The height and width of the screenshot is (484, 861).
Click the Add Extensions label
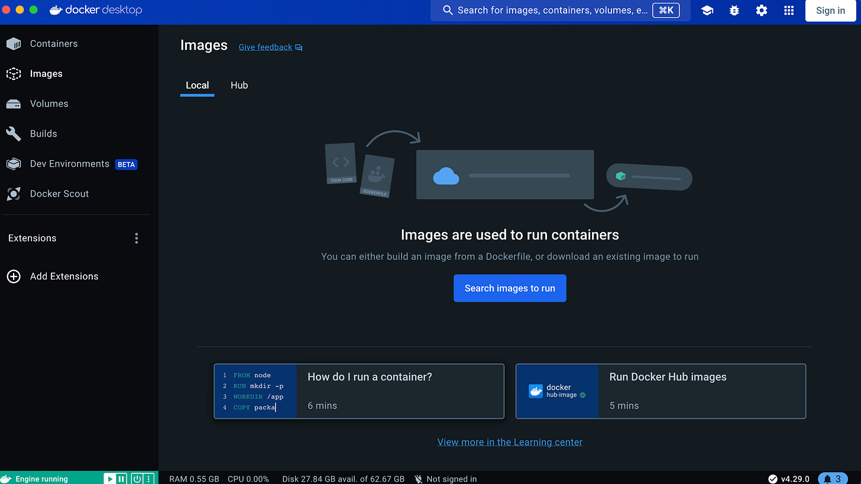click(64, 277)
